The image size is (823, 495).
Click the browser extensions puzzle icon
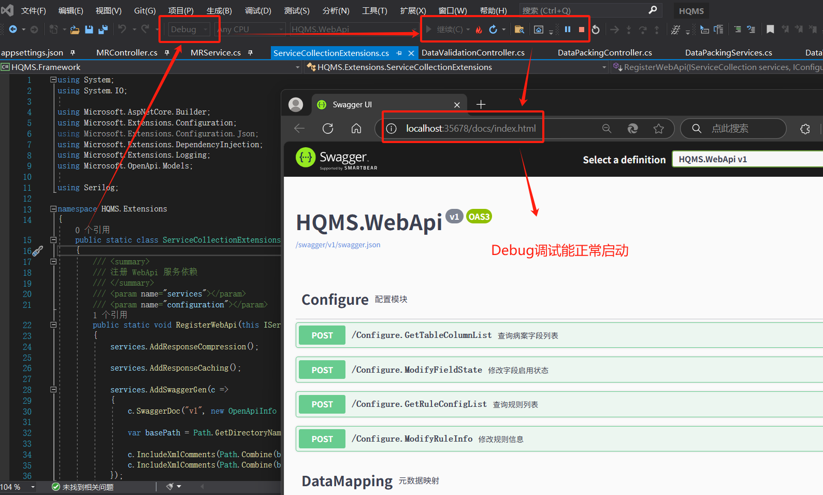[805, 129]
